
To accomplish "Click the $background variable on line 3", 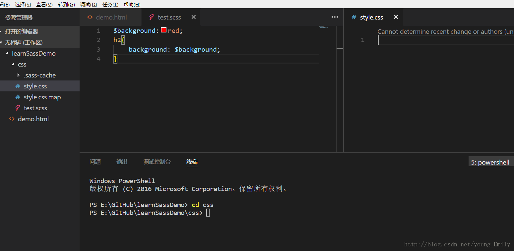I will point(195,49).
